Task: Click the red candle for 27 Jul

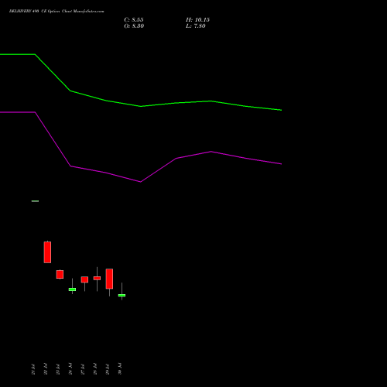Action: pos(84,279)
